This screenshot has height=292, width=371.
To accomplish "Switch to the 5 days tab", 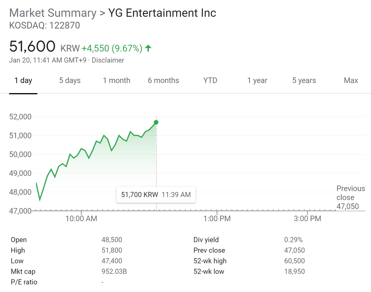I will pyautogui.click(x=70, y=81).
